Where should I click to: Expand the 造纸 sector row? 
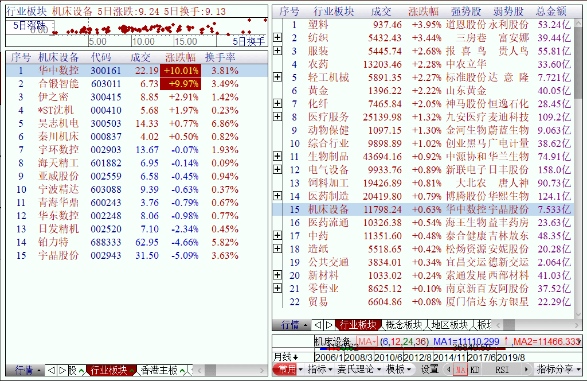[x=277, y=248]
